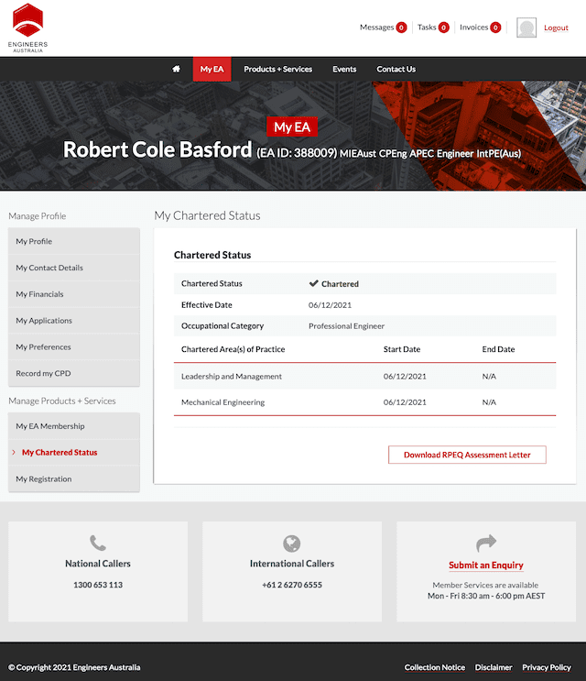586x681 pixels.
Task: Open the Disclaimer footer link
Action: 494,667
